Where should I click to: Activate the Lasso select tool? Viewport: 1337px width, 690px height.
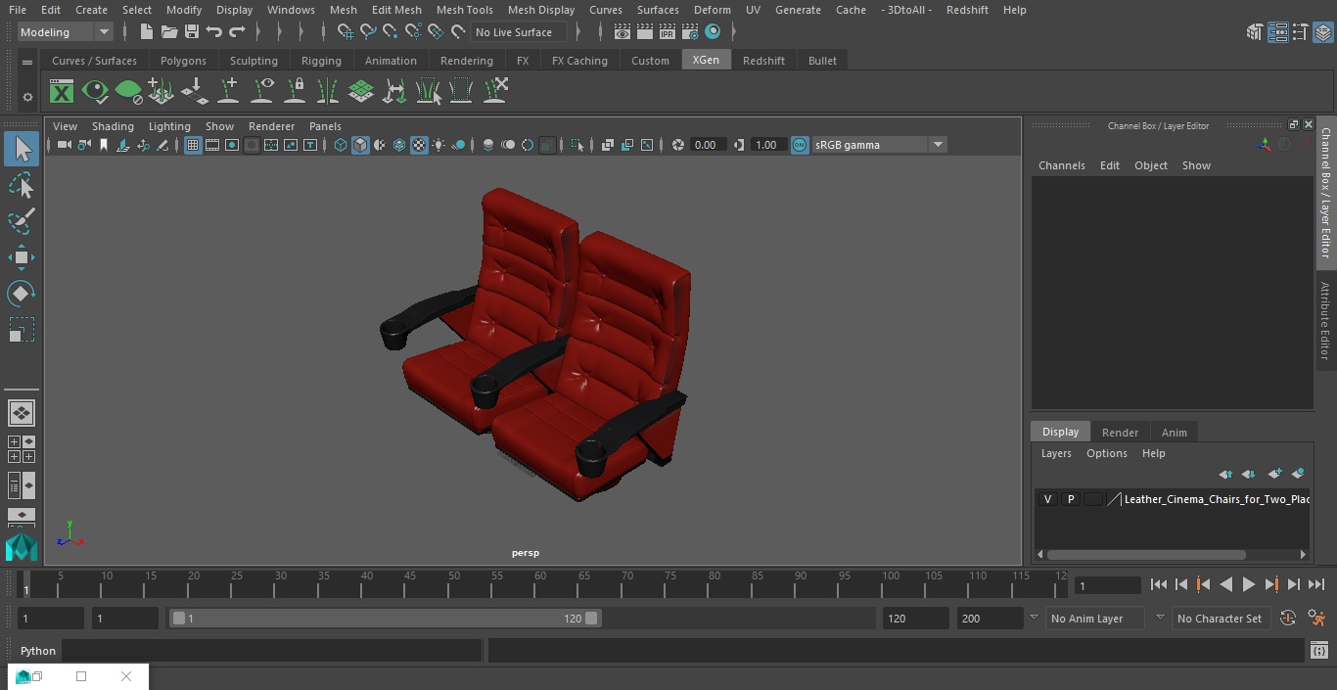pyautogui.click(x=22, y=186)
